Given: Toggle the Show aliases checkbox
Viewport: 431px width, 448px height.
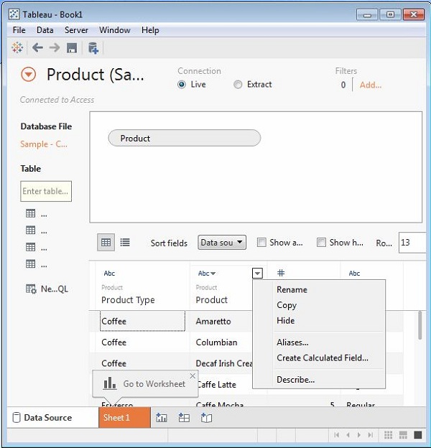Looking at the screenshot, I should pos(261,243).
